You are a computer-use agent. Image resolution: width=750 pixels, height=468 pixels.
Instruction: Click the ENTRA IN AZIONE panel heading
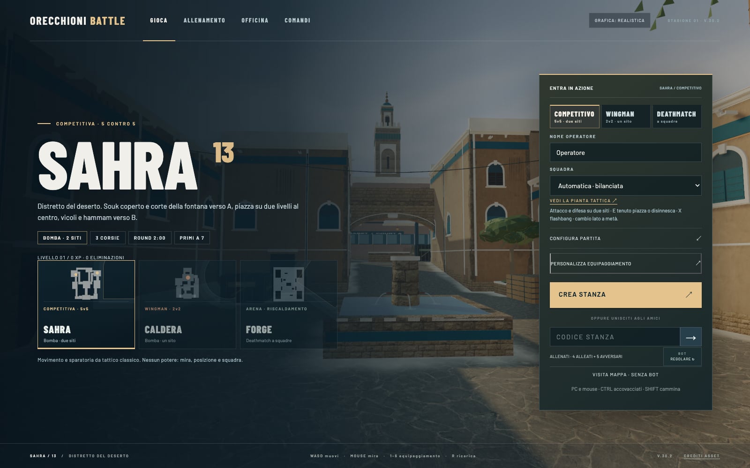point(571,88)
